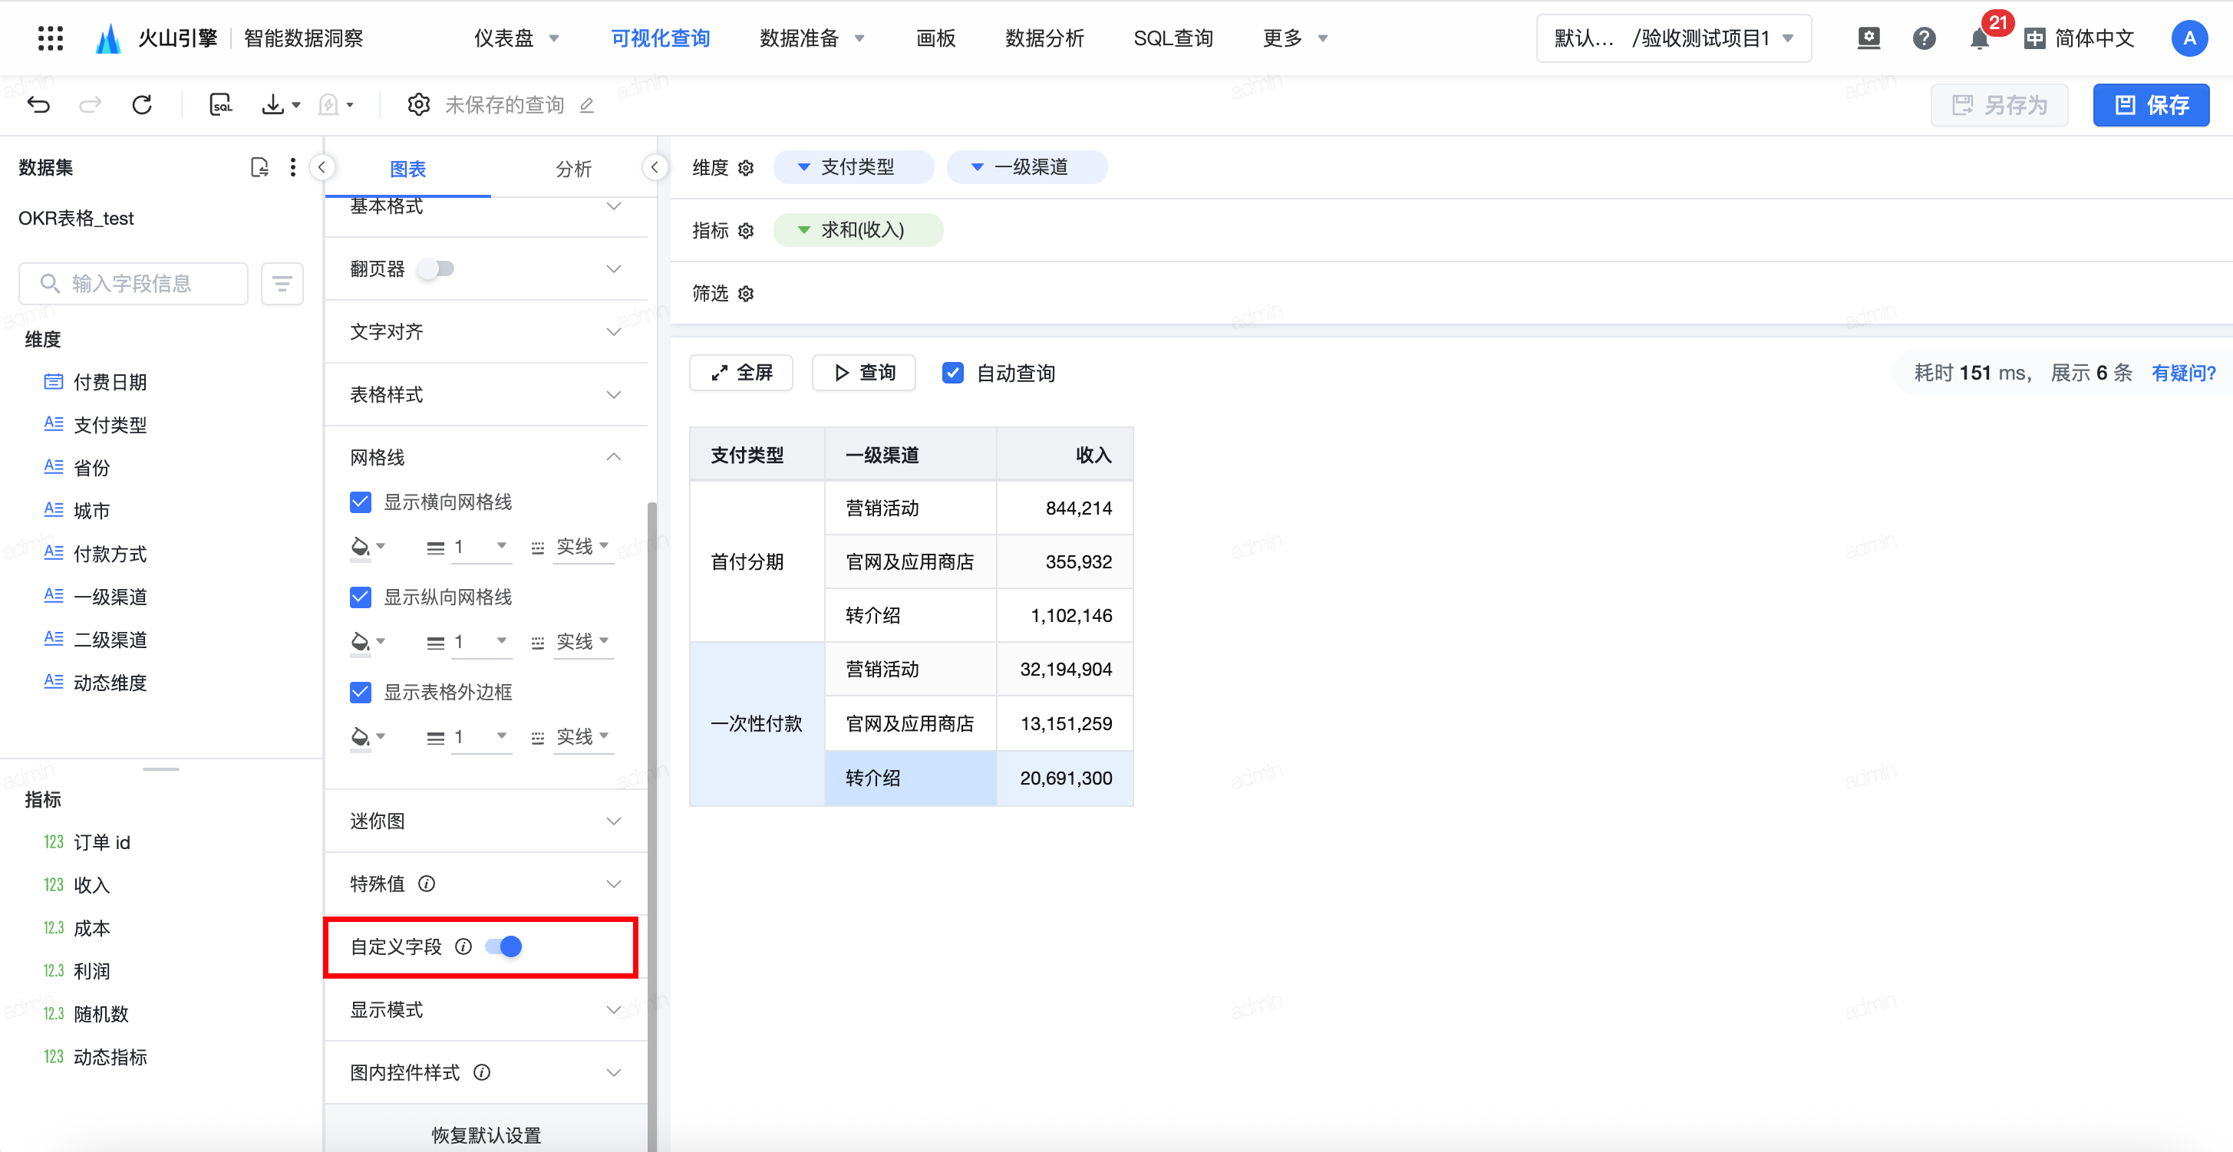This screenshot has height=1152, width=2233.
Task: Open the 有疑问? link
Action: click(x=2184, y=374)
